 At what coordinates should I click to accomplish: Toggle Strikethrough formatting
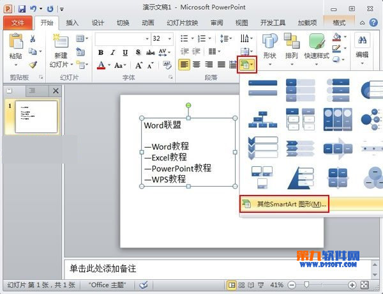tap(151, 52)
